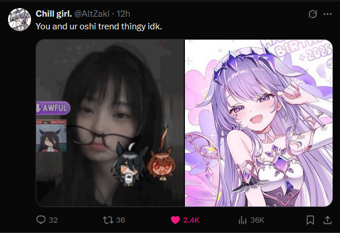Open the Chill girl. display name link
The height and width of the screenshot is (233, 340).
tap(53, 14)
